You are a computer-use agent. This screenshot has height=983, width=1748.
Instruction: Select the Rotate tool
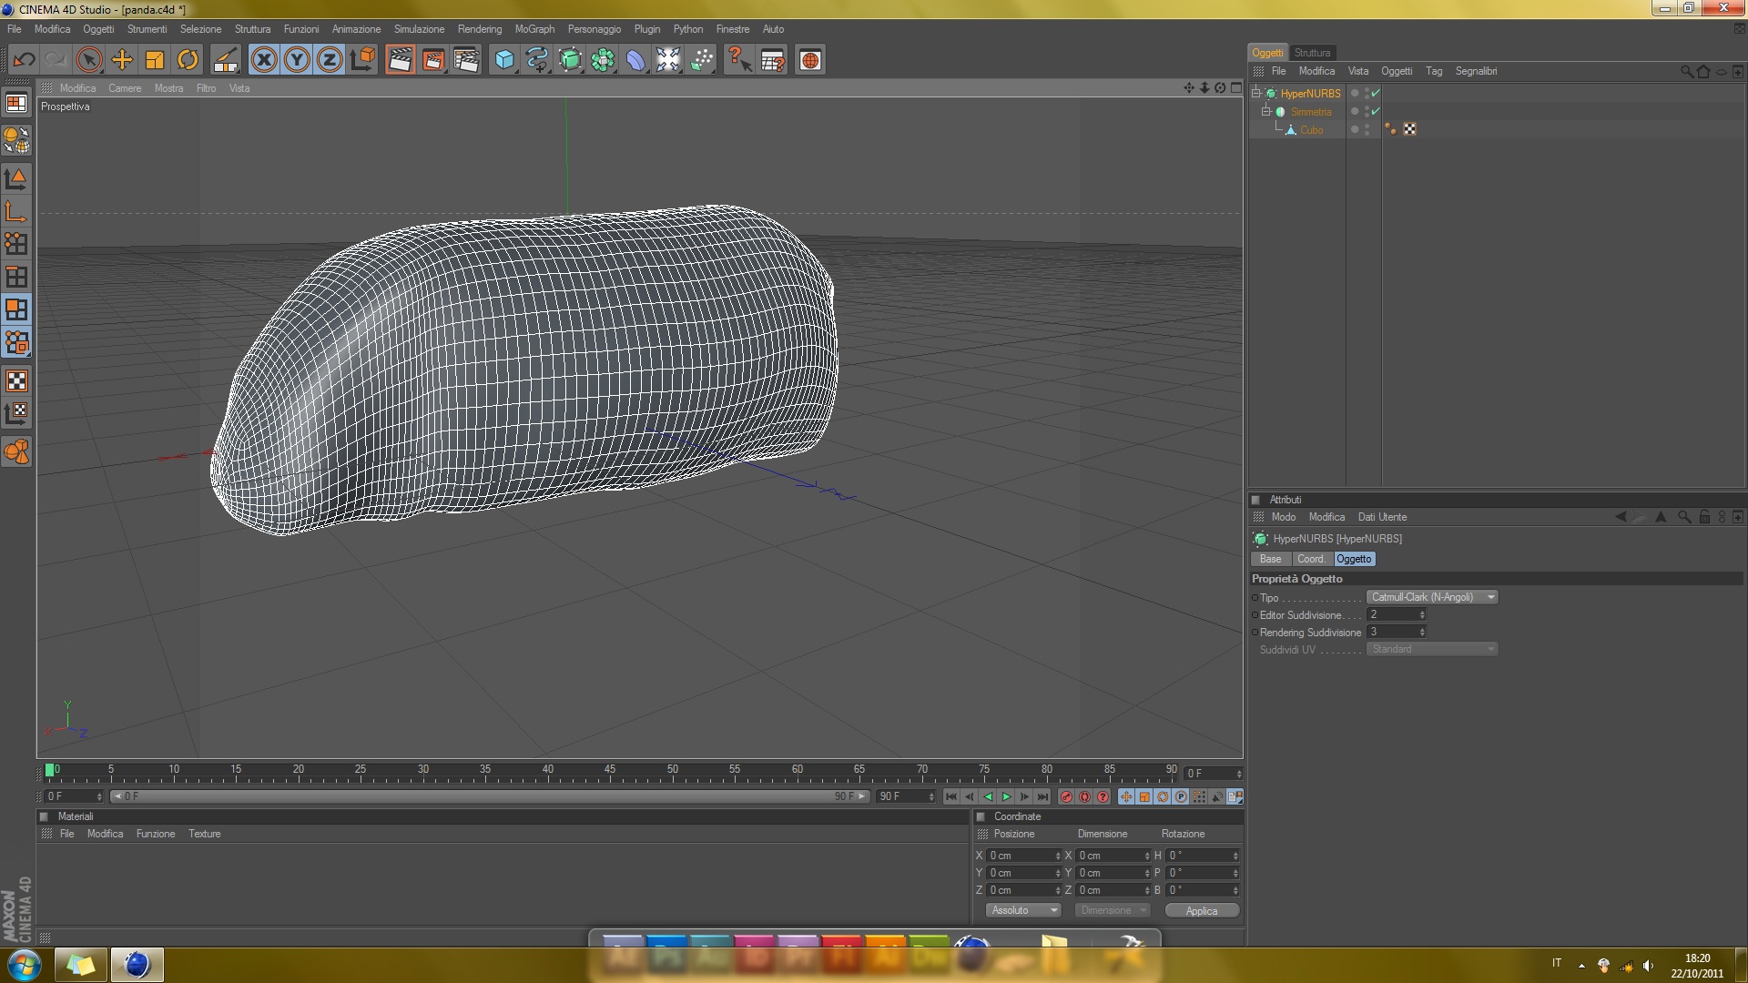(x=188, y=60)
